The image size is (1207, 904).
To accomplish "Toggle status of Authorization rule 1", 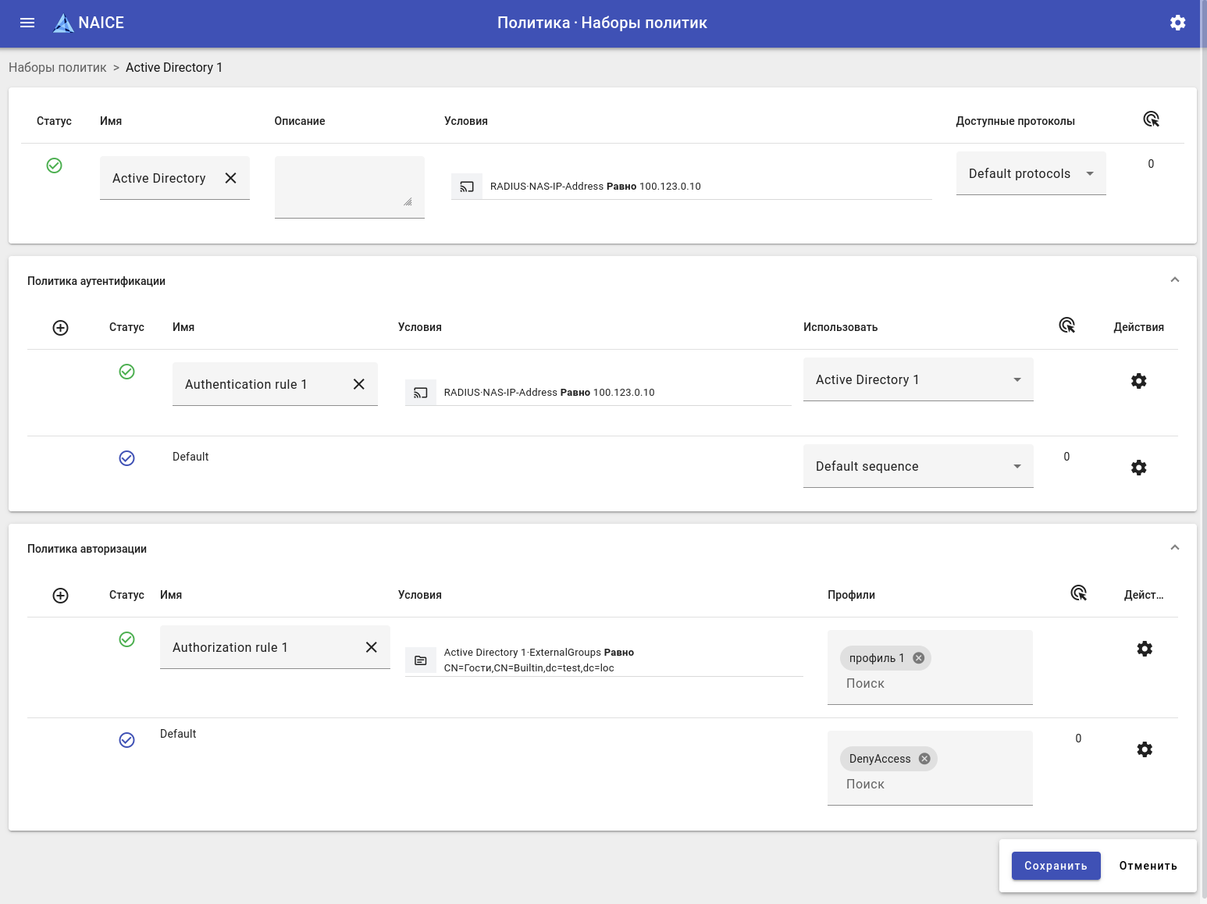I will [126, 639].
